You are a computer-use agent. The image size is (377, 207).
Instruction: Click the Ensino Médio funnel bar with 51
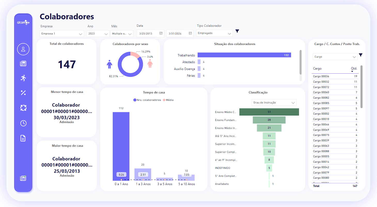[x=269, y=112]
